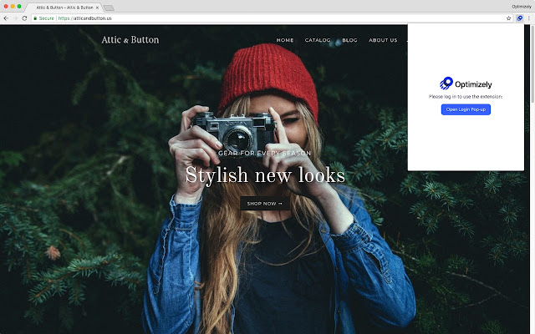Open the CATALOG navigation link

click(318, 40)
